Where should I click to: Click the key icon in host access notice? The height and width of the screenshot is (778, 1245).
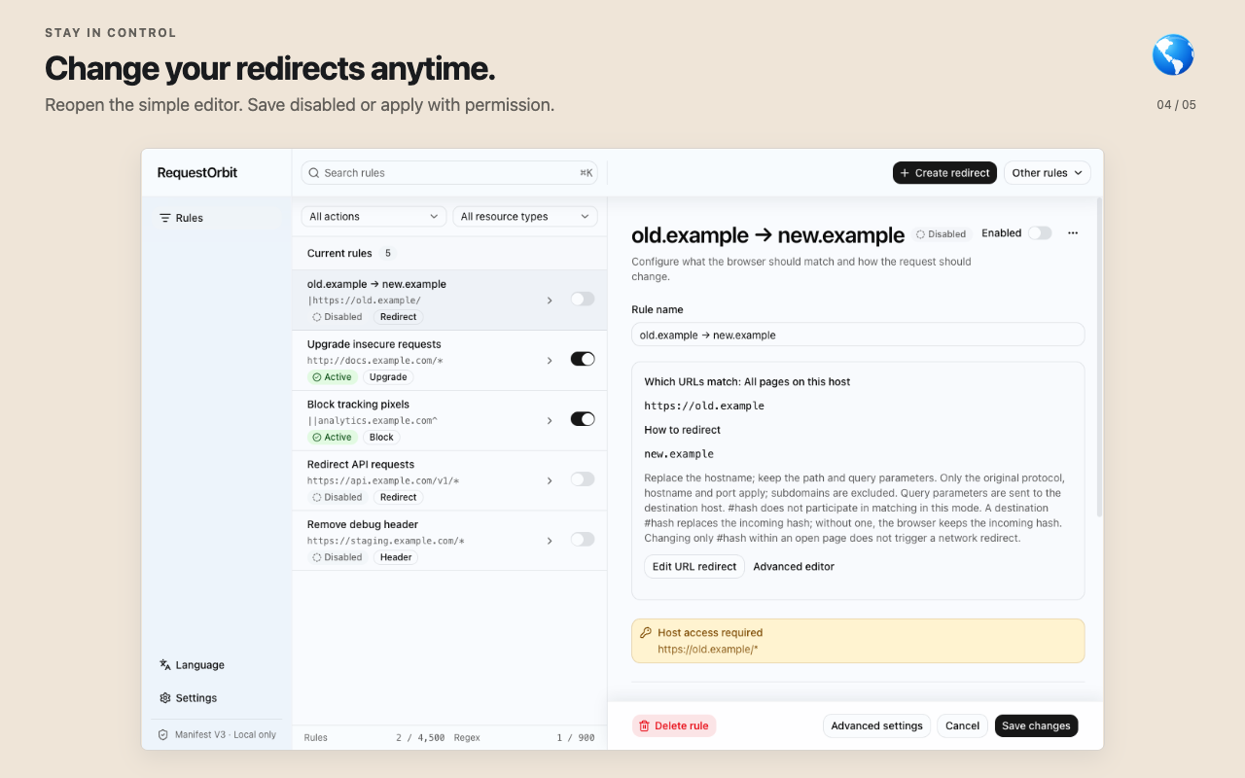tap(646, 632)
